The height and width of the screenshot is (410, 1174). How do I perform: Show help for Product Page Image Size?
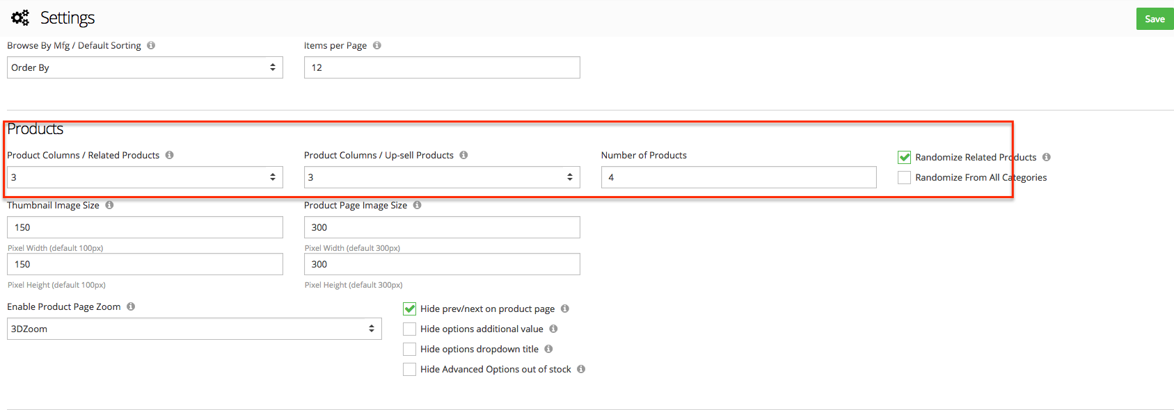tap(418, 205)
